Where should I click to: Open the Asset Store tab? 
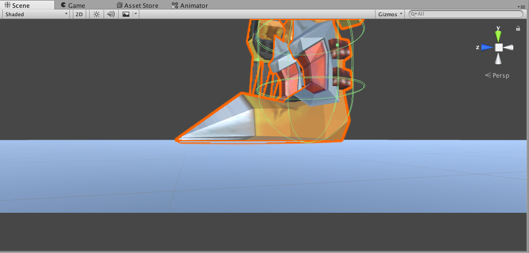coord(137,6)
